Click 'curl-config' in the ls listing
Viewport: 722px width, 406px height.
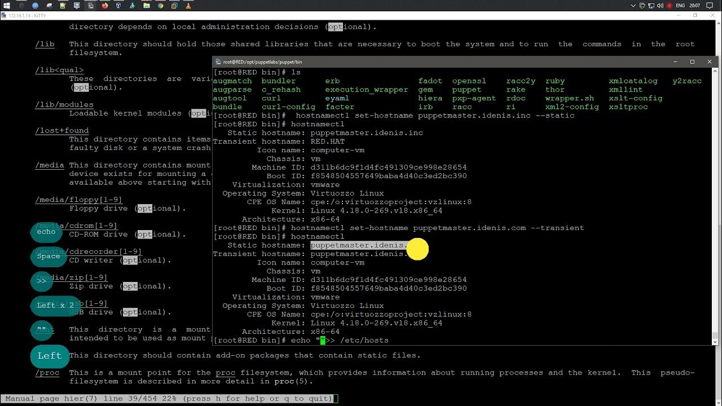[289, 107]
